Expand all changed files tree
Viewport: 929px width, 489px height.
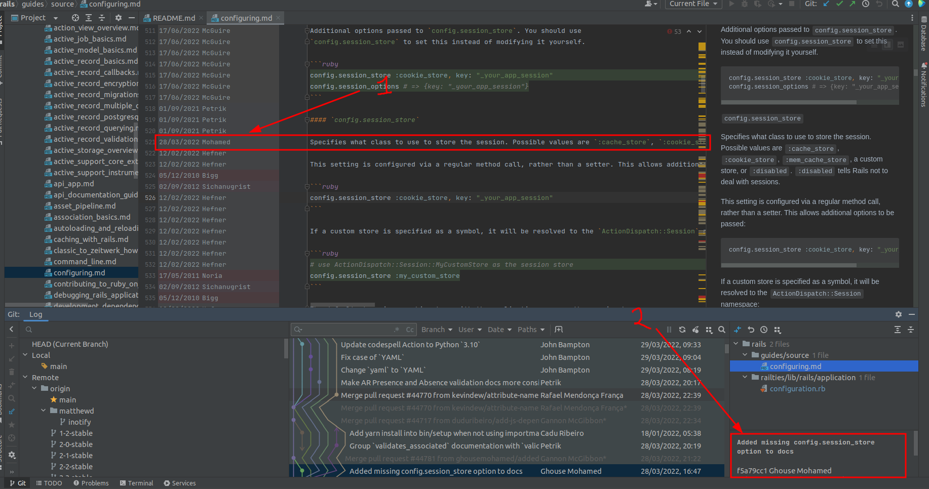click(x=898, y=330)
